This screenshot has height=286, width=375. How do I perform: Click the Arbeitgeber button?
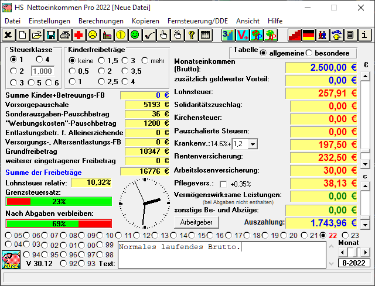(196, 222)
